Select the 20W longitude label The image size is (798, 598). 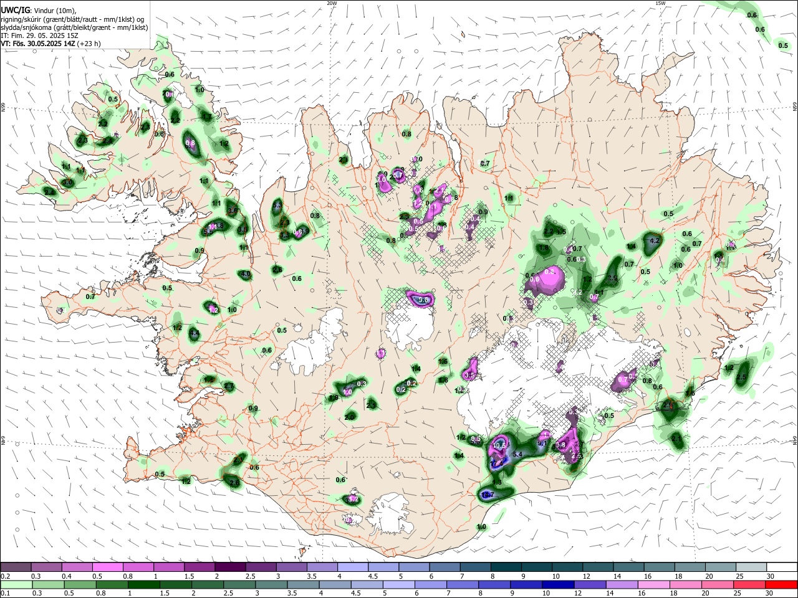pos(332,3)
